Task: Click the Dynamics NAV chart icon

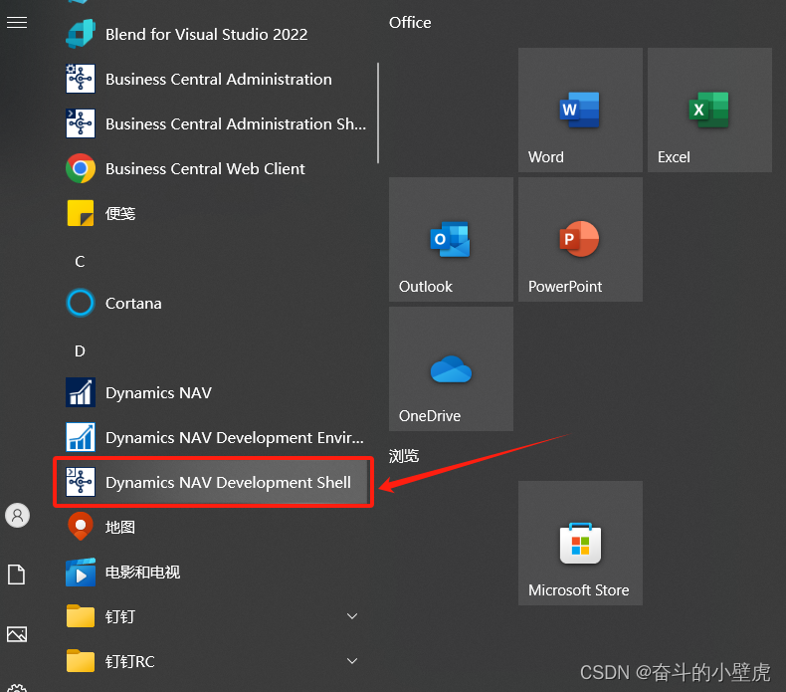Action: click(x=81, y=392)
